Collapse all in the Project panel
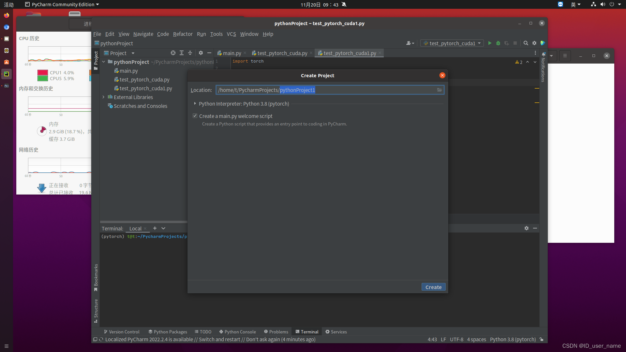 (190, 53)
